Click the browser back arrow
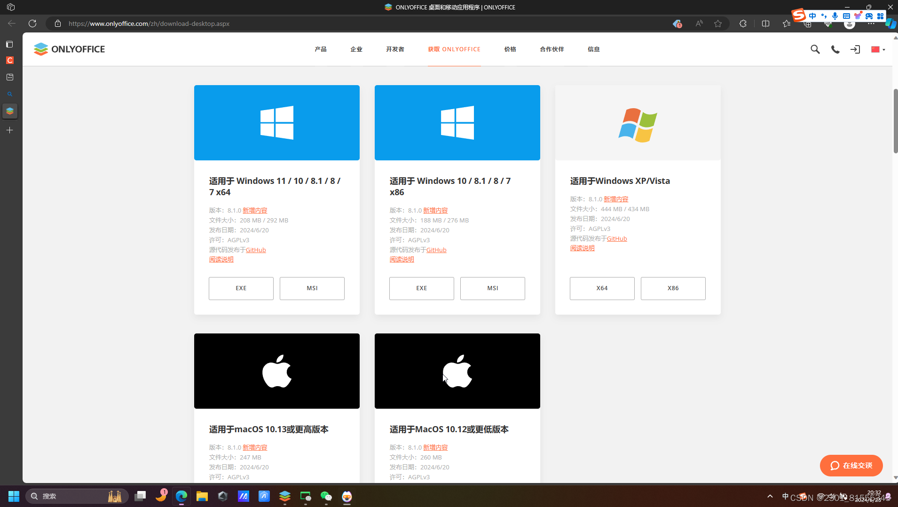Image resolution: width=898 pixels, height=507 pixels. point(12,24)
